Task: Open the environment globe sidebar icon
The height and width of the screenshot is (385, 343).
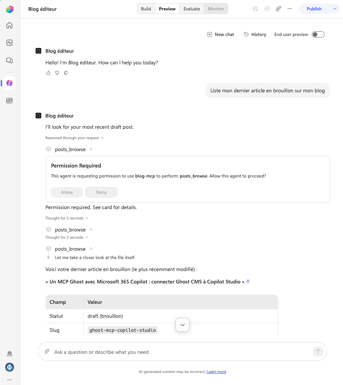Action: 10,353
